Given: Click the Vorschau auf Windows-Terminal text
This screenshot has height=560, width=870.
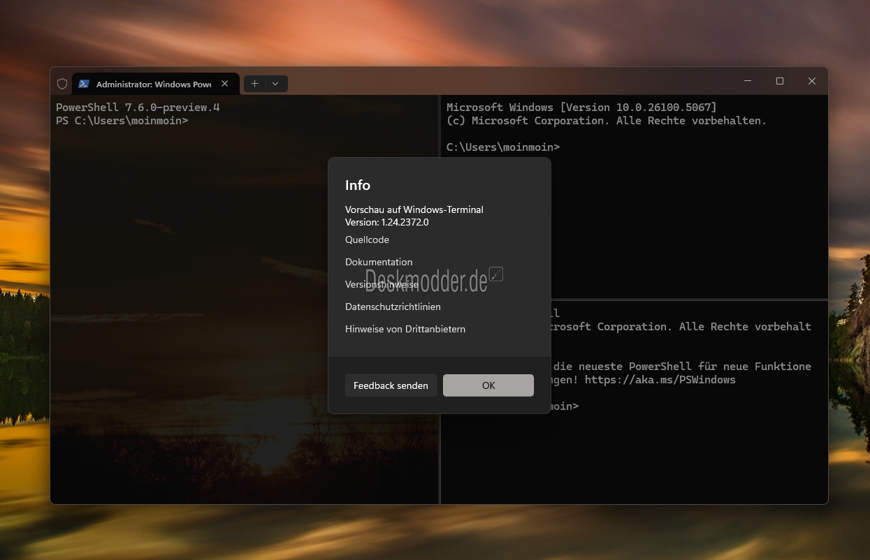Looking at the screenshot, I should [x=414, y=209].
